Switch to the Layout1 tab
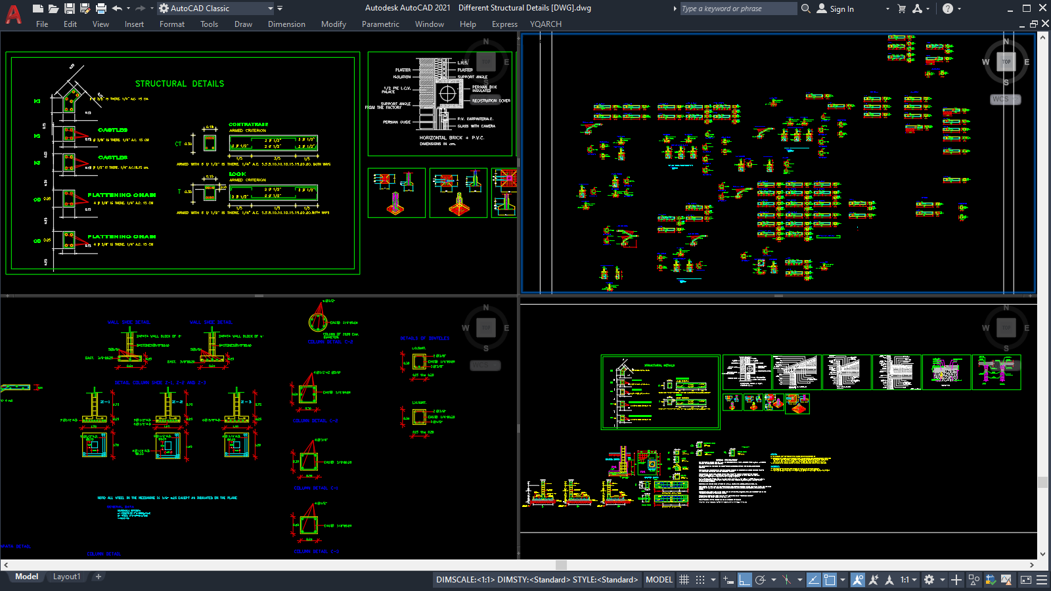Viewport: 1051px width, 591px height. 66,576
